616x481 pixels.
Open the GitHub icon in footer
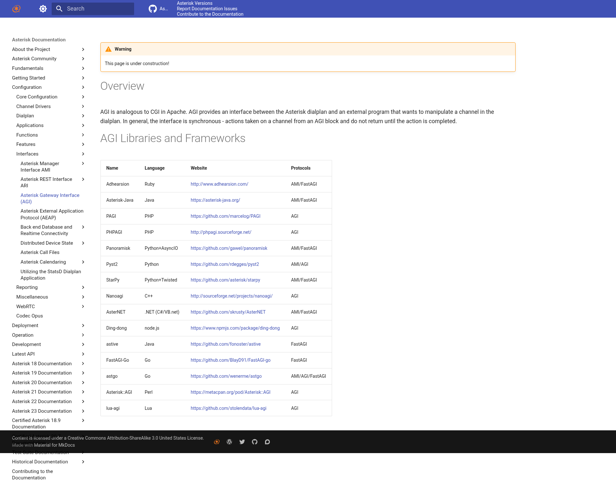click(x=255, y=442)
